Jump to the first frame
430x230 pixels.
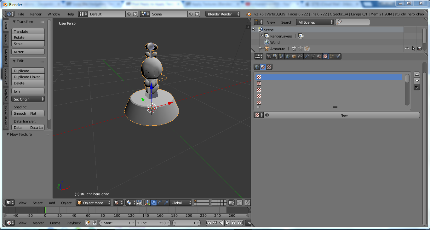coord(209,223)
